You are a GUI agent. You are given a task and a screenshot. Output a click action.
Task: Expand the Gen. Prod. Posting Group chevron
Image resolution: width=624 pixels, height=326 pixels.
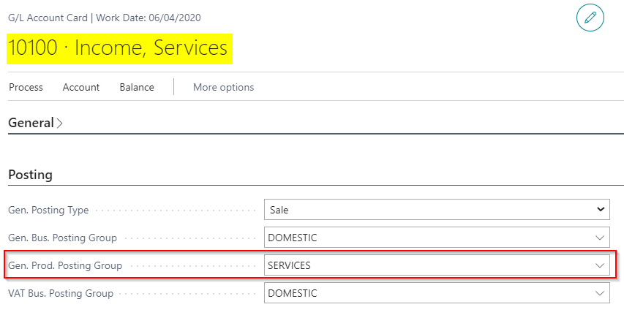600,265
